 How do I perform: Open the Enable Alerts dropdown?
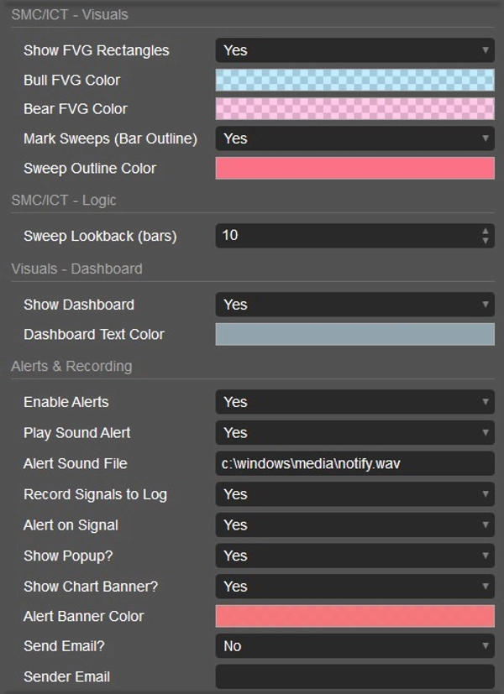coord(353,402)
